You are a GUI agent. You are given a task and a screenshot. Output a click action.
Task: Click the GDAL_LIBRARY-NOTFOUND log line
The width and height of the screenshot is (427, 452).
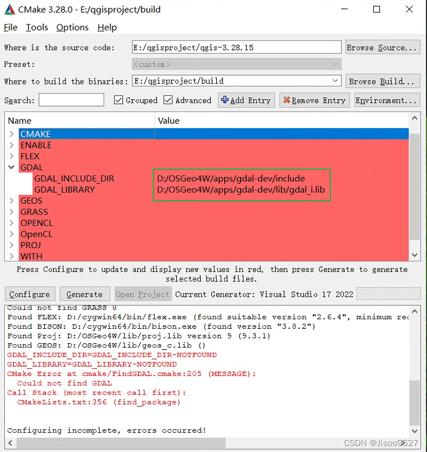(92, 364)
